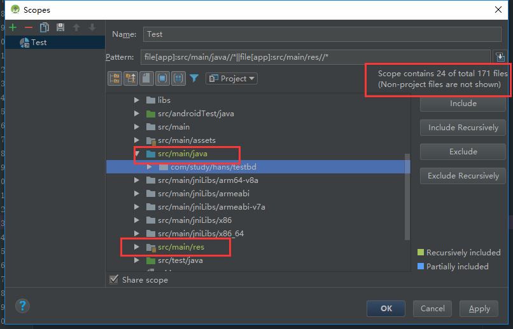Click green Recursively included legend swatch
This screenshot has width=513, height=329.
click(421, 252)
